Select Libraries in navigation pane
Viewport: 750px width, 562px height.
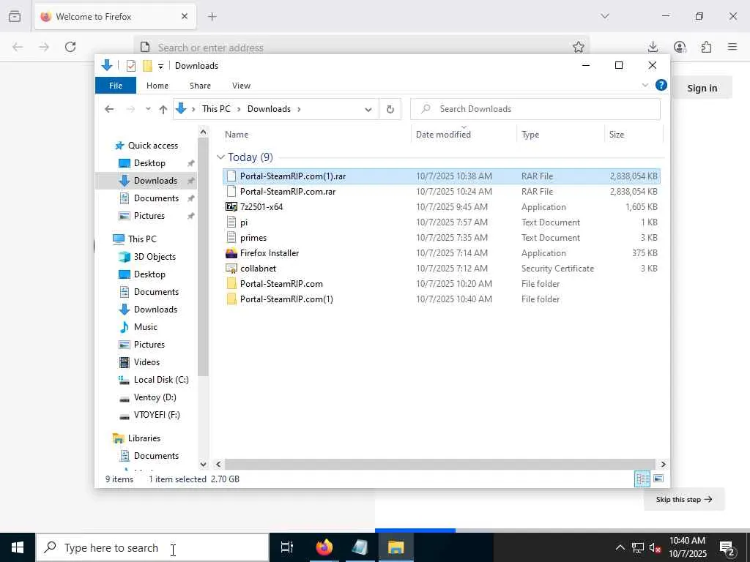(x=144, y=438)
